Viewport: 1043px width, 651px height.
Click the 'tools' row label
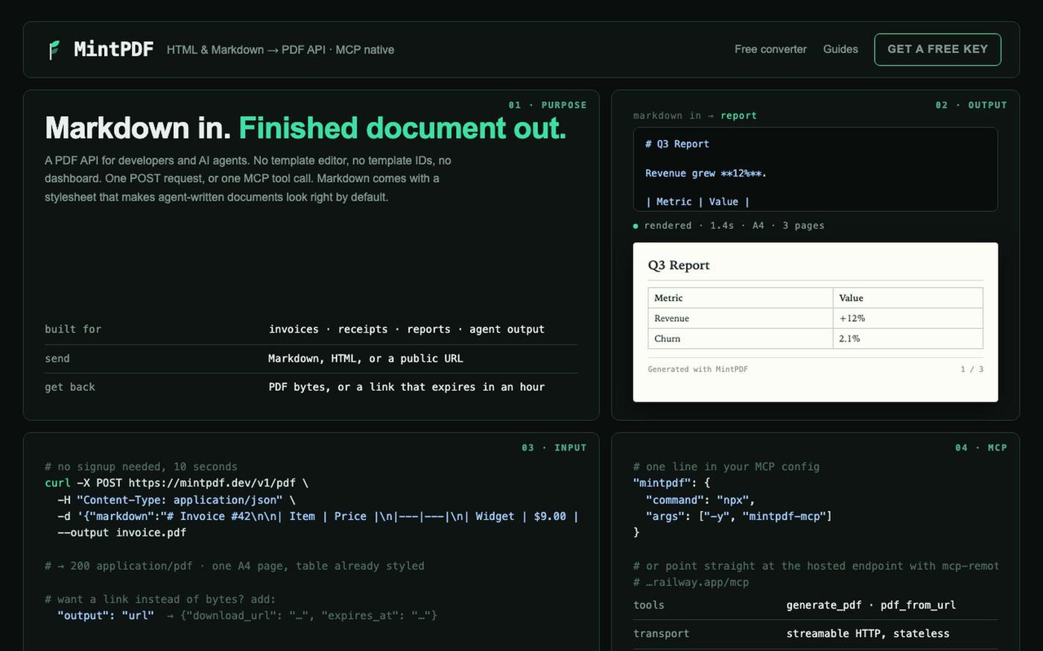pos(649,605)
